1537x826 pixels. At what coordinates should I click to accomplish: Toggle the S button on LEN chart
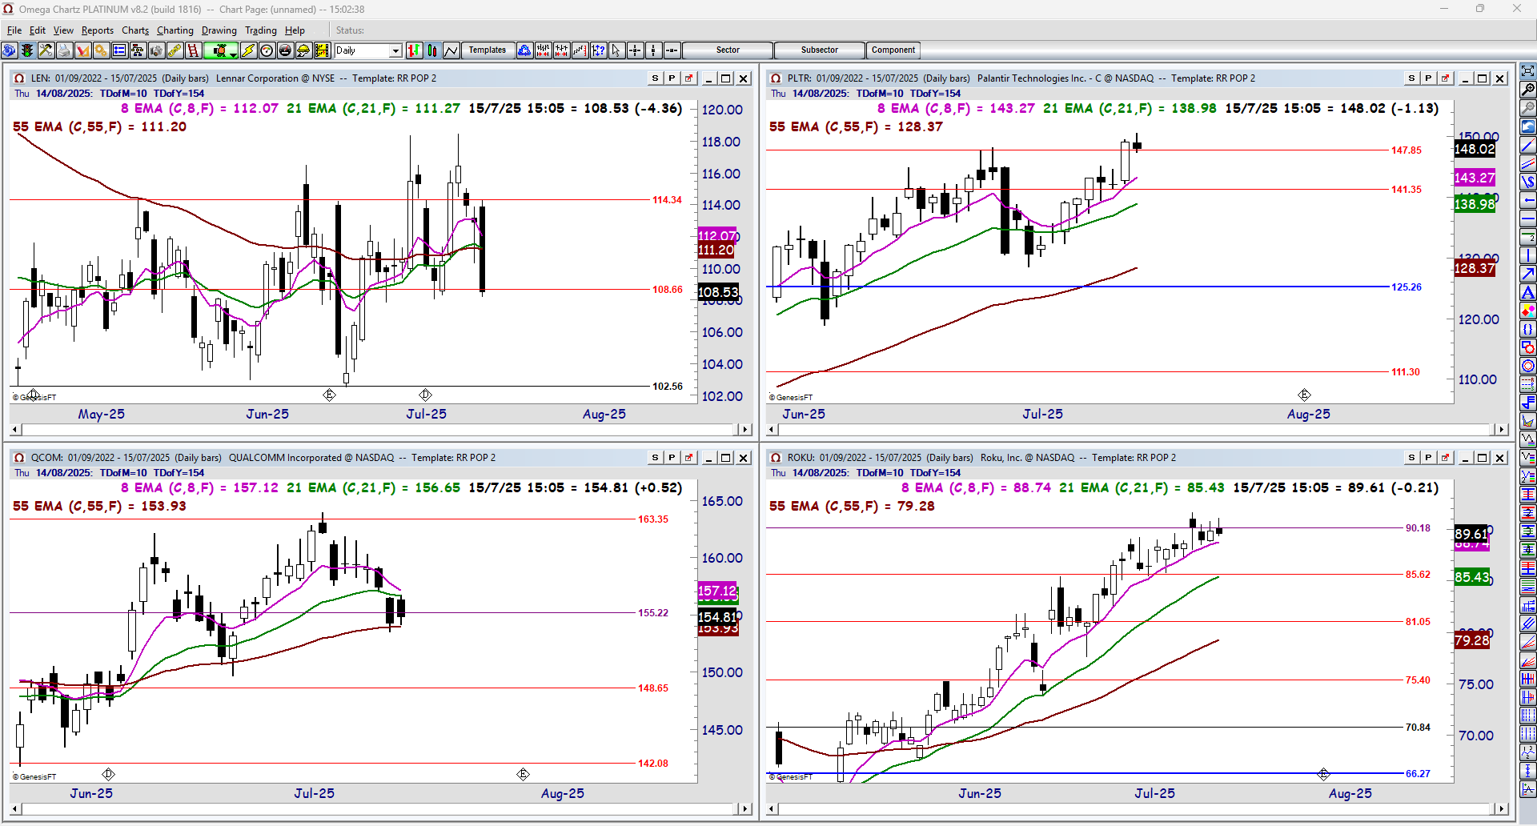click(656, 78)
